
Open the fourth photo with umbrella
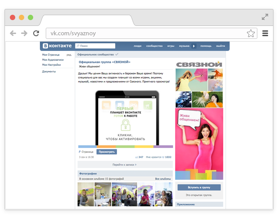146,194
